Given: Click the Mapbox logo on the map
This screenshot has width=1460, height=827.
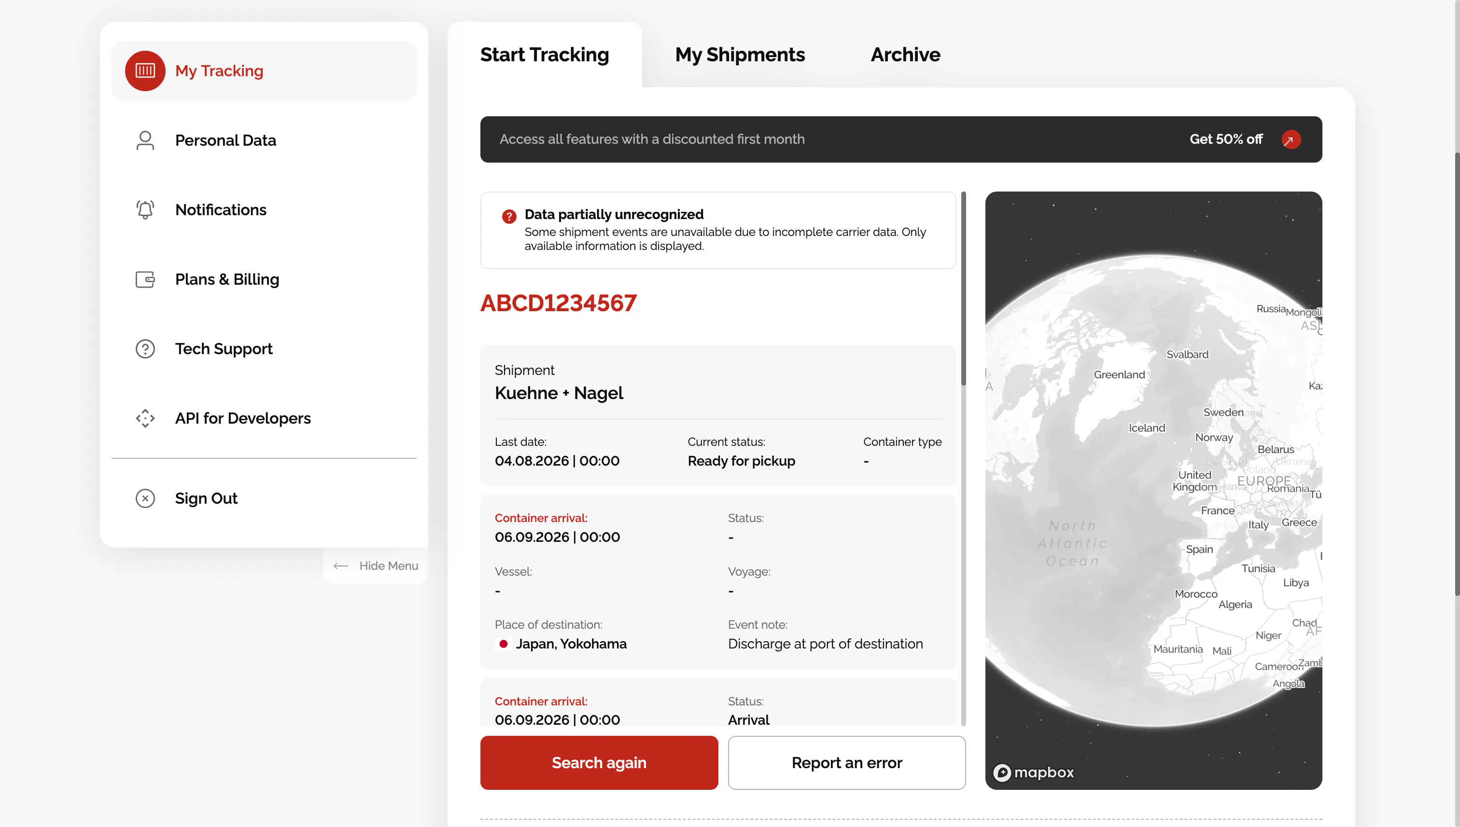Looking at the screenshot, I should pos(1033,772).
